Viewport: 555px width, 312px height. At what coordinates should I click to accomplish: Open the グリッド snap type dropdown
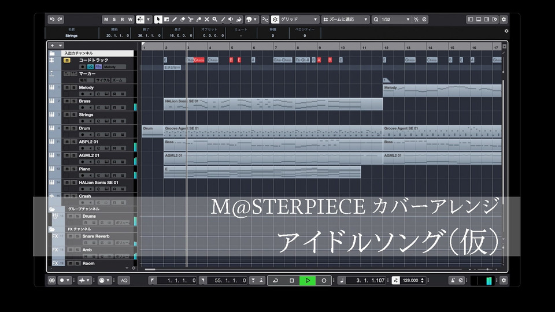click(x=299, y=19)
